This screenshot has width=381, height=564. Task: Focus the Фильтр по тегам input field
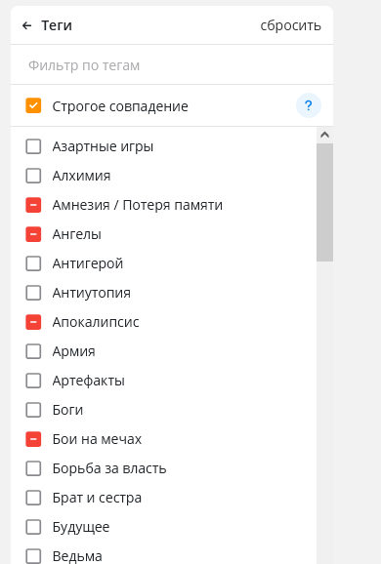172,65
